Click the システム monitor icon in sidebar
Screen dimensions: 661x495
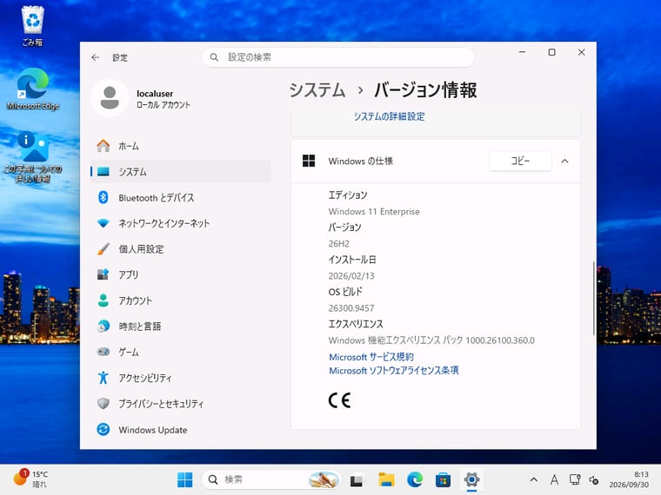[x=103, y=172]
